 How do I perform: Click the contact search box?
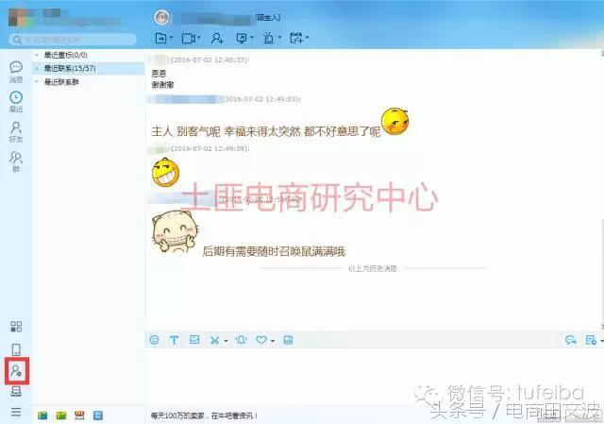point(74,39)
